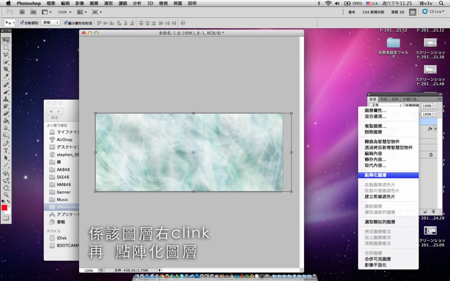This screenshot has width=450, height=281.
Task: Open the 群組 auto-select dropdown
Action: coord(51,23)
